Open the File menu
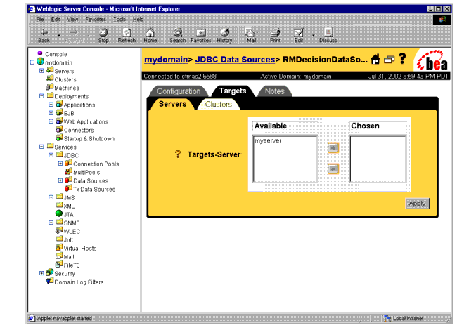Viewport: 457px width, 330px height. click(x=39, y=20)
